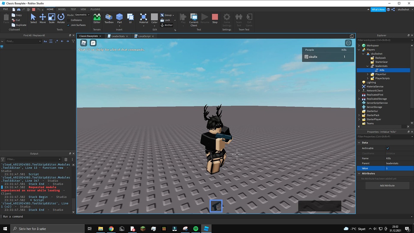
Task: Switch to the LocalScript tab
Action: click(x=144, y=36)
